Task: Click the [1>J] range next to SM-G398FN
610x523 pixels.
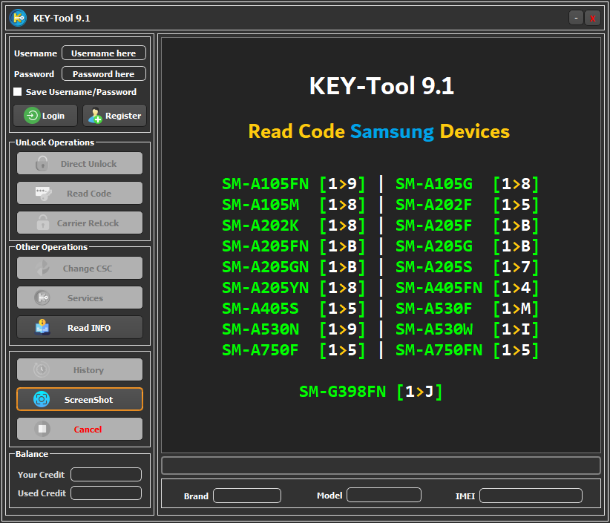Action: pyautogui.click(x=419, y=392)
